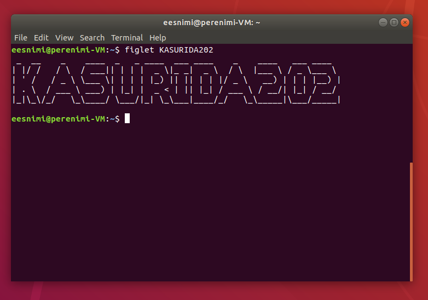Maximize the terminal window
Screen dimensions: 428x300
coord(394,22)
